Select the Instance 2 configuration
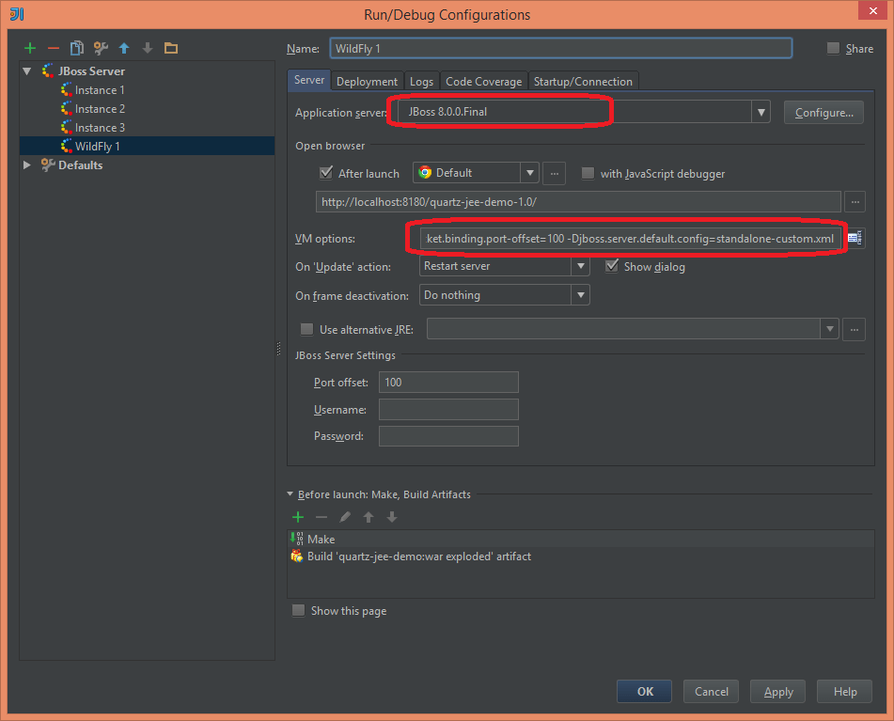The width and height of the screenshot is (894, 721). pyautogui.click(x=98, y=108)
